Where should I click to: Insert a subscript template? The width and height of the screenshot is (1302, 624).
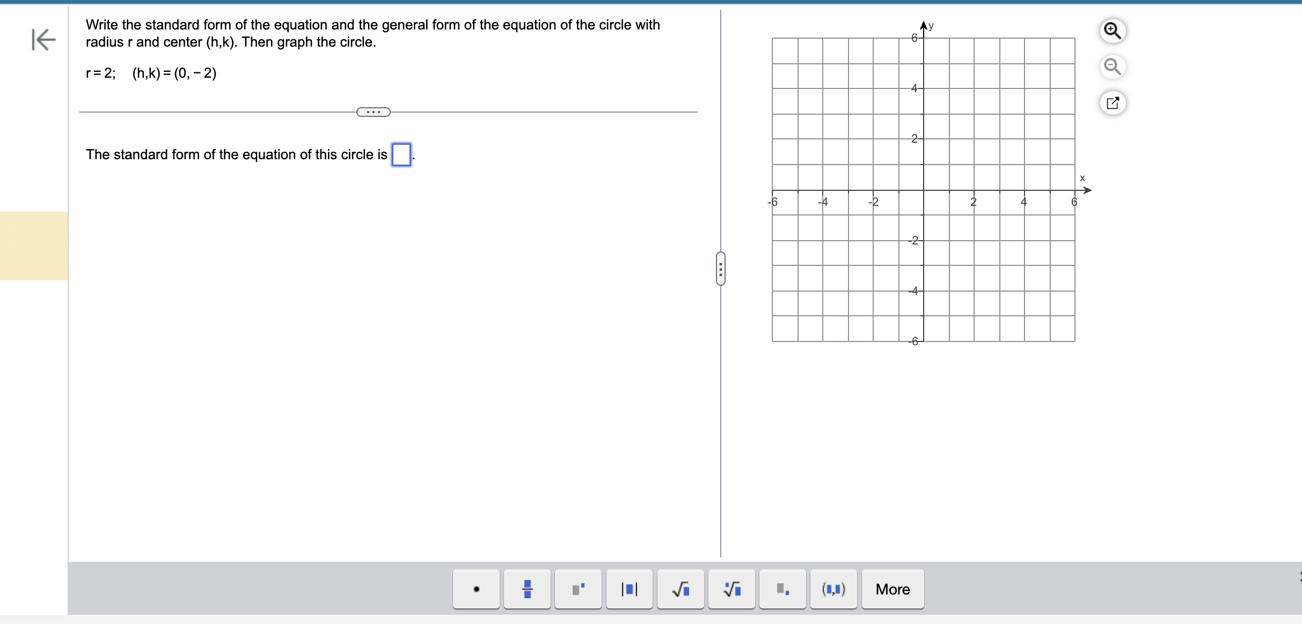coord(782,589)
